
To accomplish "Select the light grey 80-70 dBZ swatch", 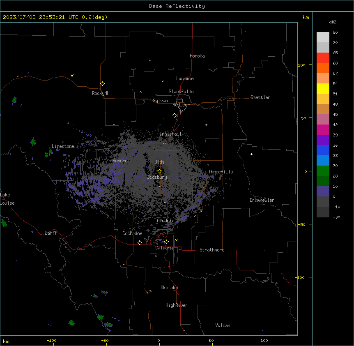I will tap(323, 37).
